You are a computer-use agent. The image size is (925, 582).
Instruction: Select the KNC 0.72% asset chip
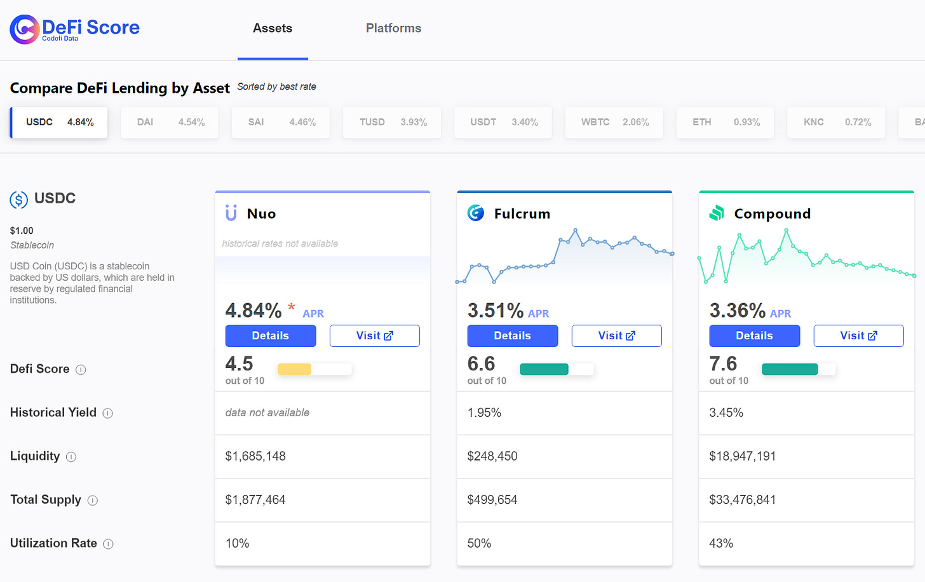[x=836, y=122]
